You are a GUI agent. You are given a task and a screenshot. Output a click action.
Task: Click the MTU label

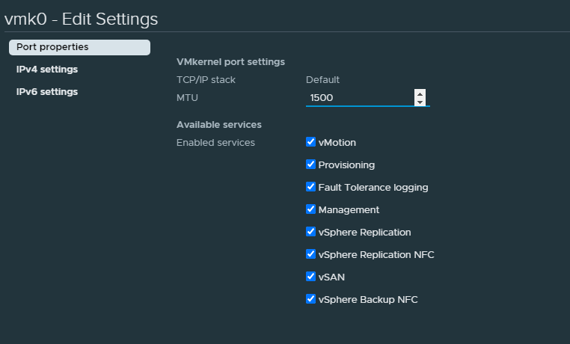(x=187, y=98)
